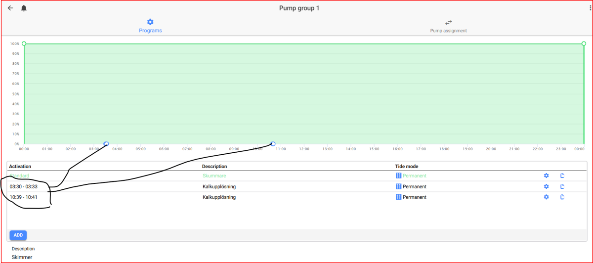Image resolution: width=593 pixels, height=263 pixels.
Task: Switch to the Pump assignment tab
Action: coord(448,26)
